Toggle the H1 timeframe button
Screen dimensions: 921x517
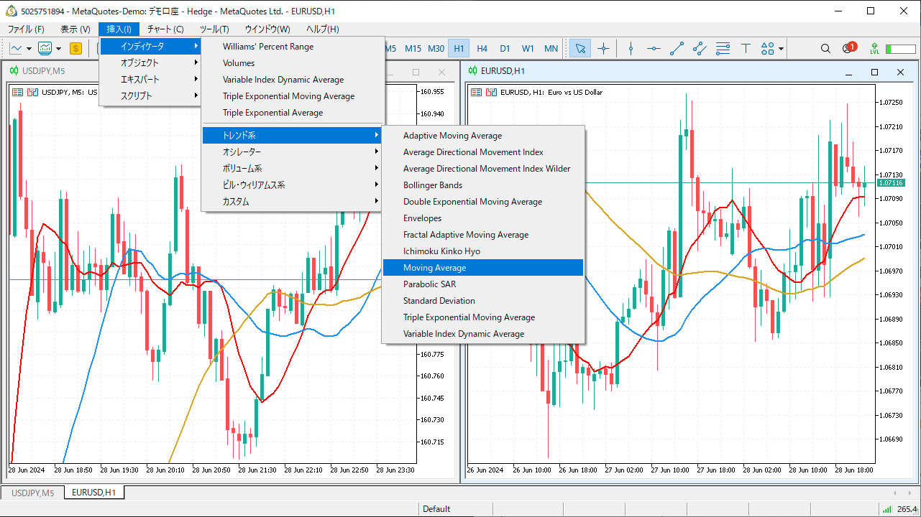pyautogui.click(x=459, y=49)
